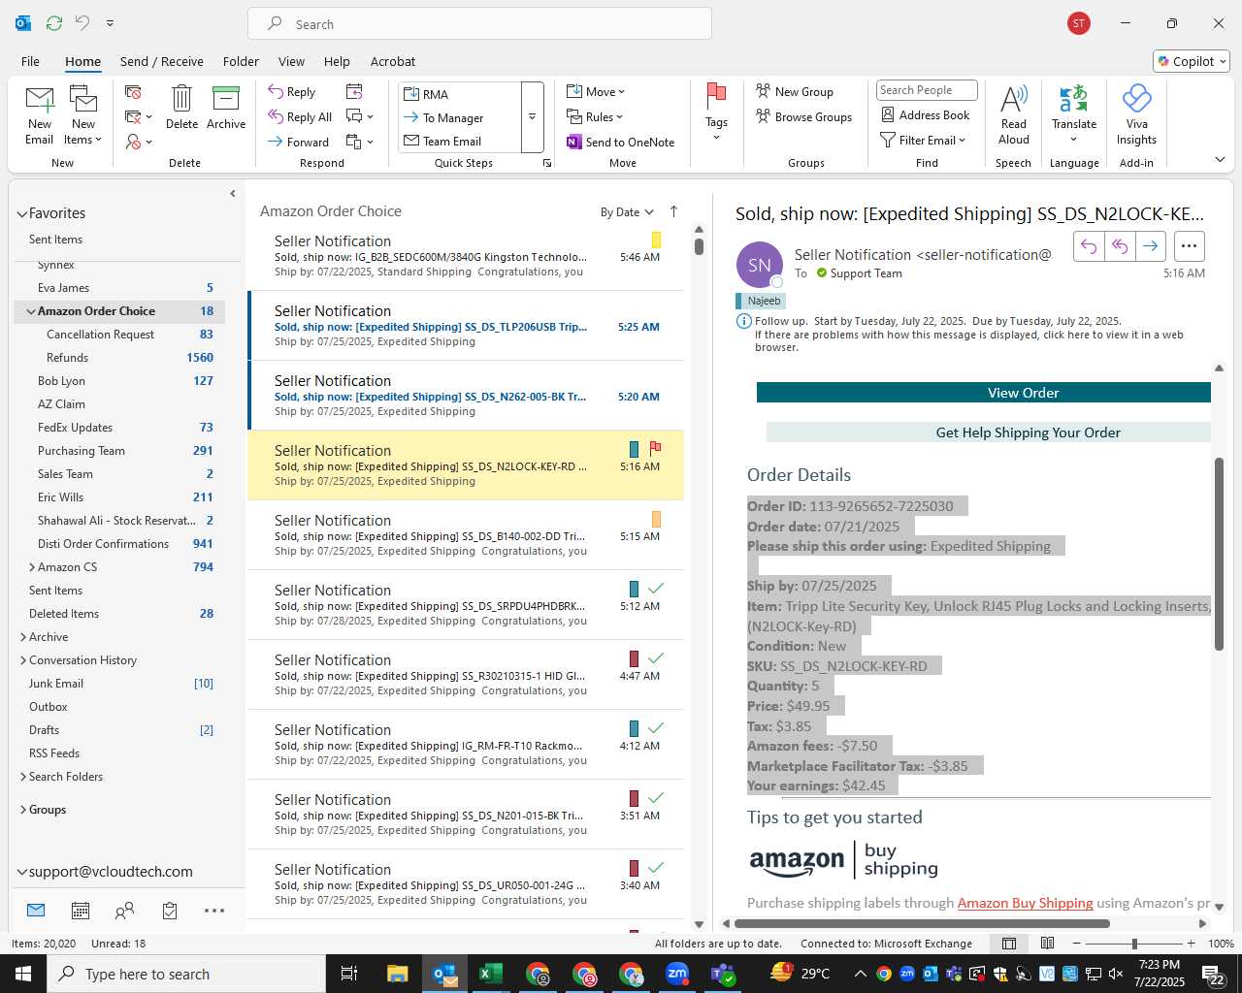Image resolution: width=1242 pixels, height=993 pixels.
Task: Toggle completed checkmark on 3:40 AM message
Action: pyautogui.click(x=656, y=868)
